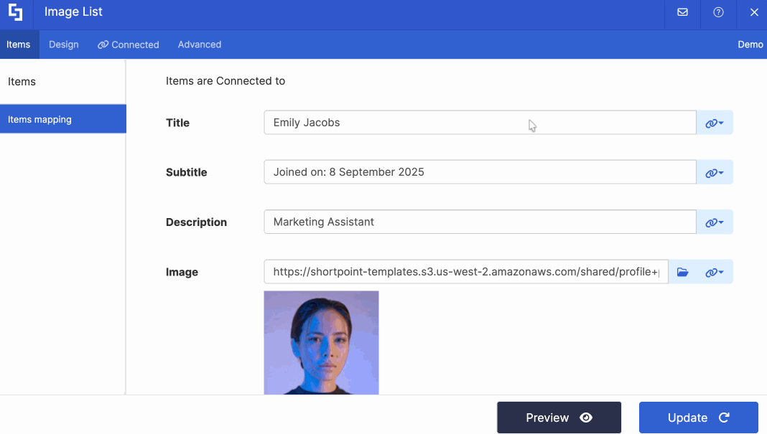Open the envelope contact icon
This screenshot has height=434, width=767.
[x=682, y=12]
